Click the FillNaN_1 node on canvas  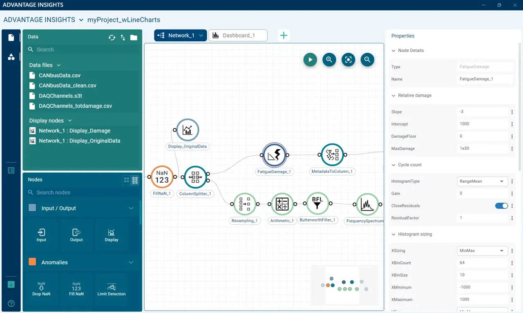(162, 177)
